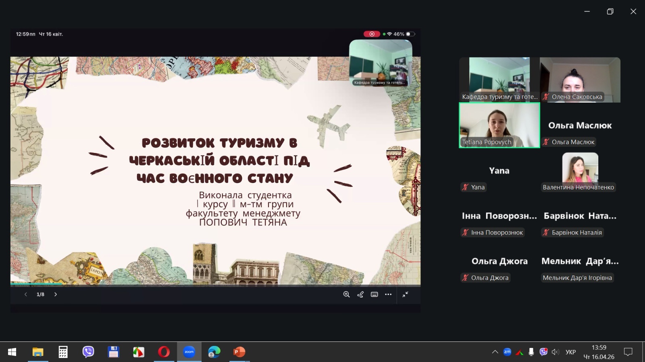Viewport: 645px width, 362px height.
Task: Select the pen annotation tool icon
Action: [360, 294]
